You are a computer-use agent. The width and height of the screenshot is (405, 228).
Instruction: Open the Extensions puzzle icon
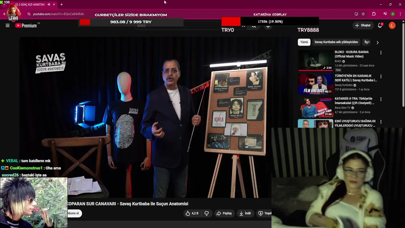point(374,14)
